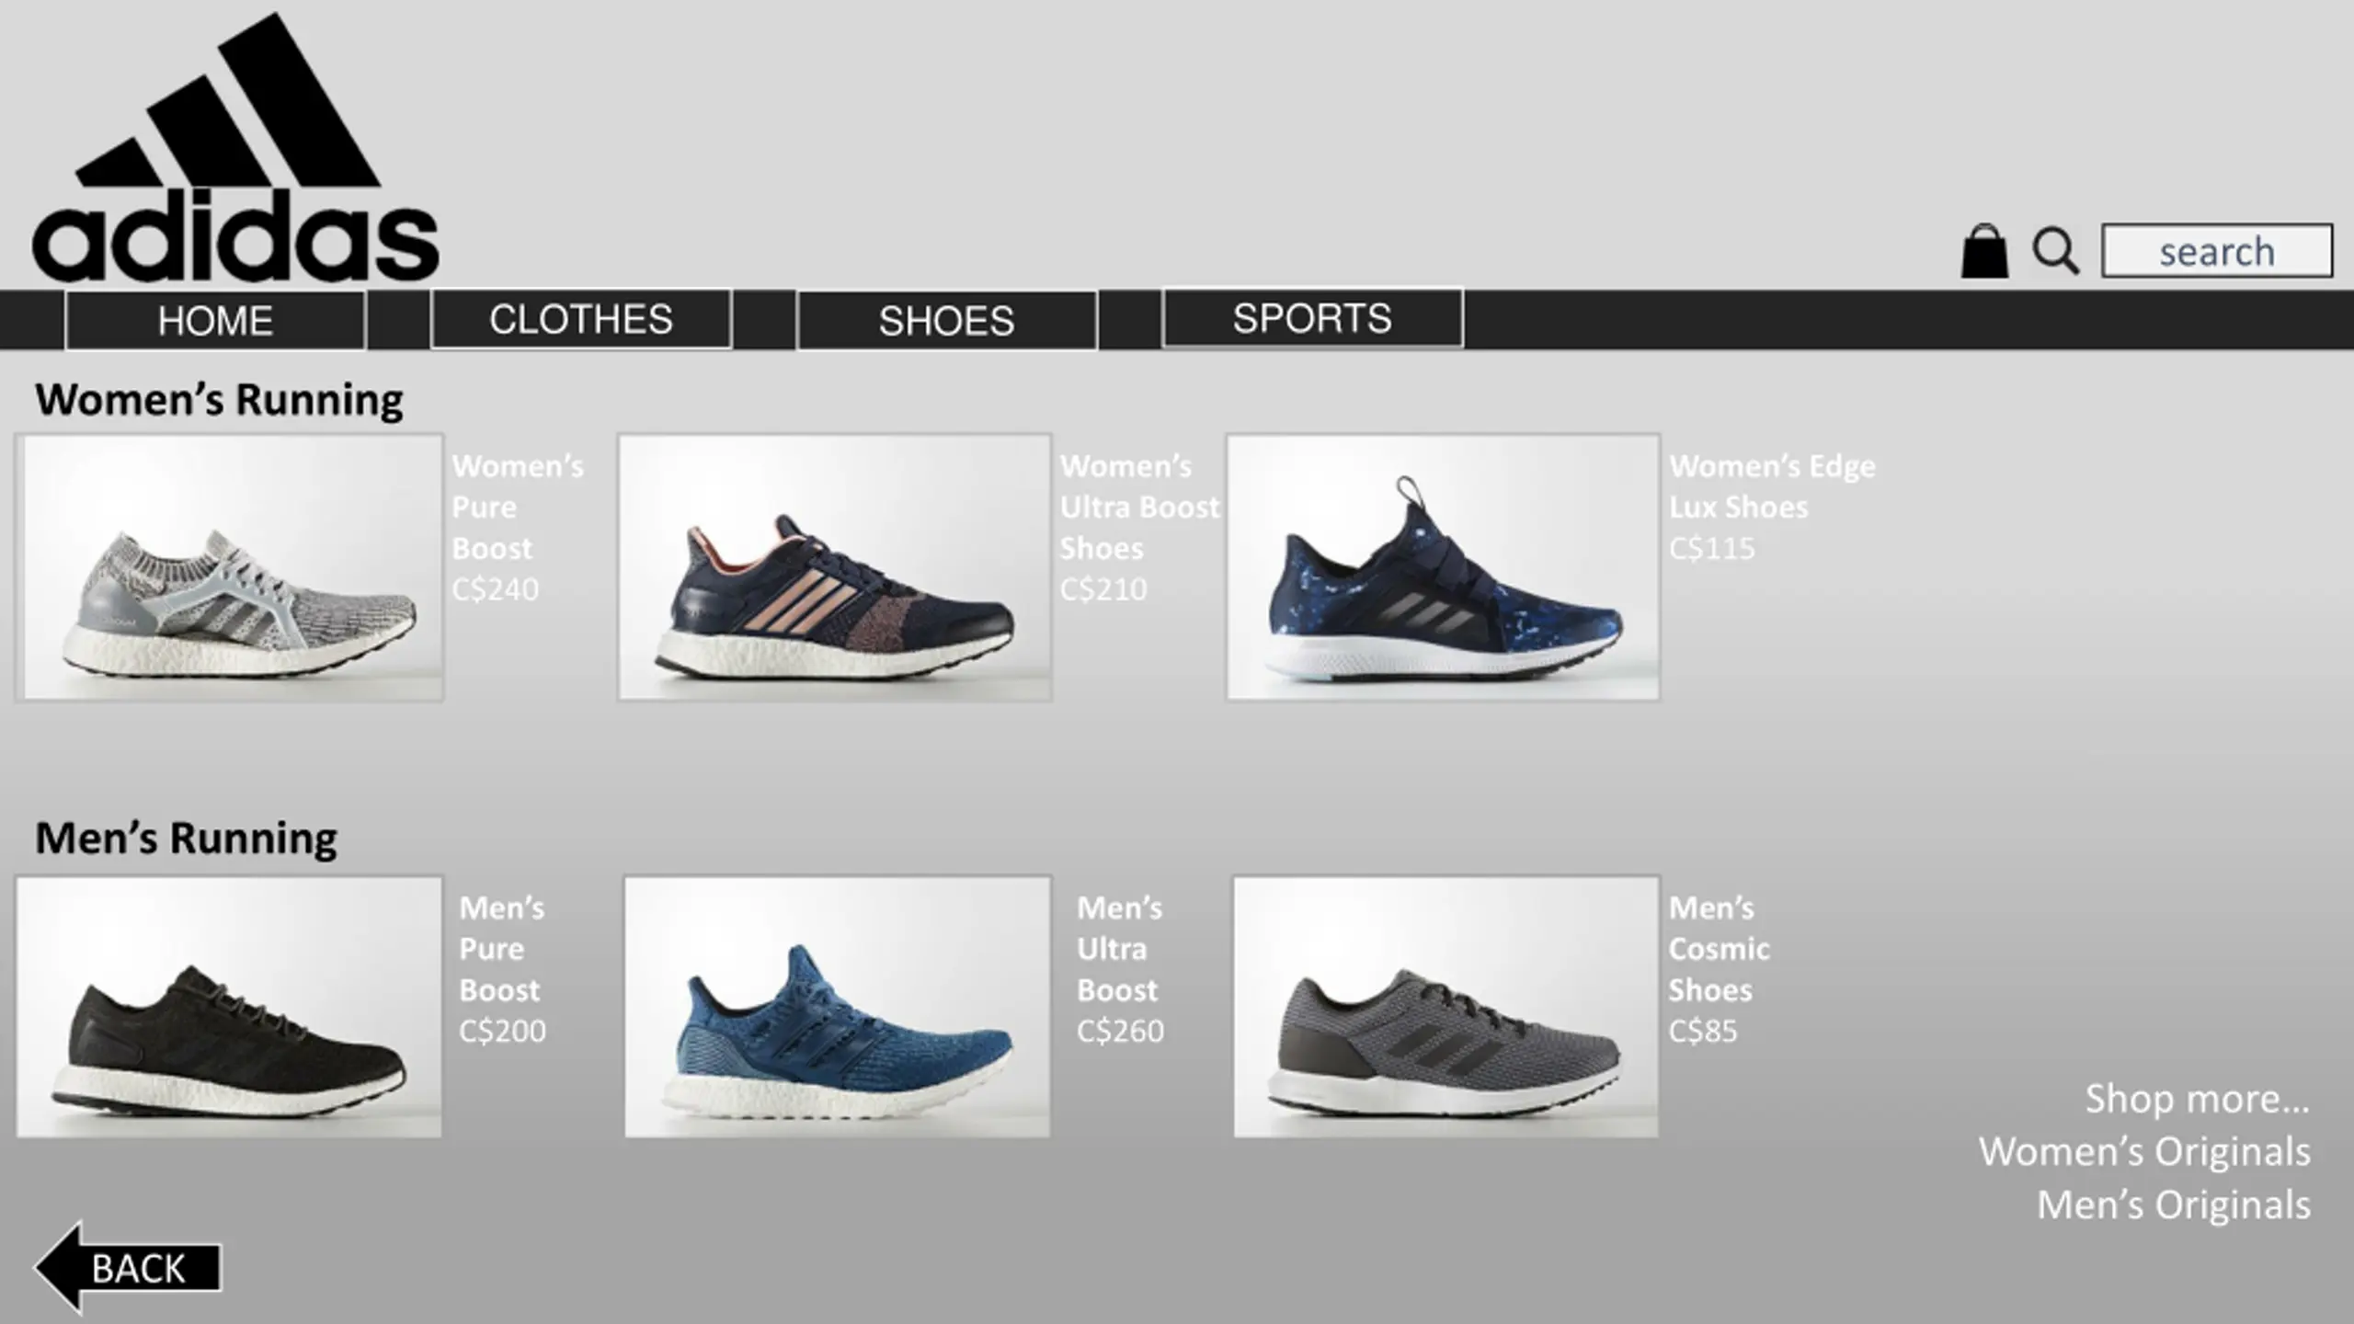Click the Women's Ultra Boost Shoes title
The height and width of the screenshot is (1324, 2354).
(x=1140, y=507)
